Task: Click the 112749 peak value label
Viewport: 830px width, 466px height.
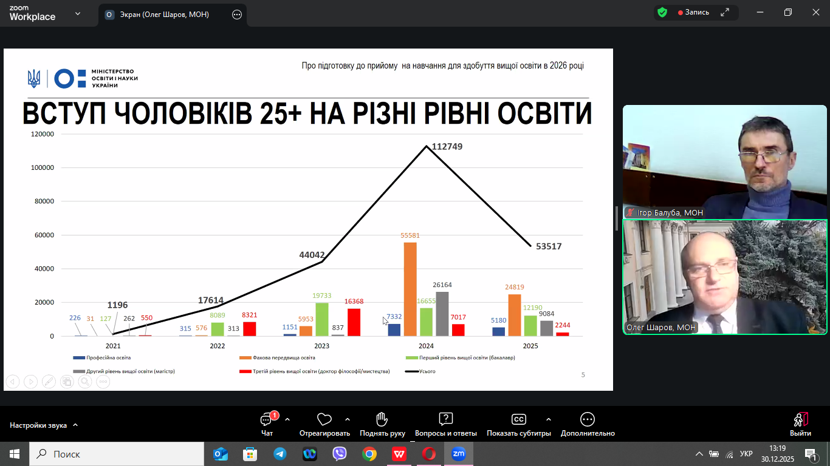Action: [447, 146]
